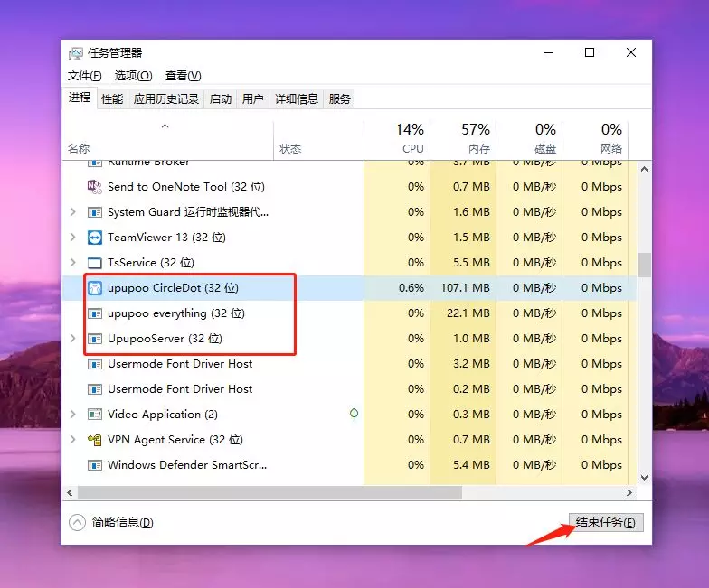
Task: Open the 选项(O) menu
Action: pyautogui.click(x=134, y=76)
